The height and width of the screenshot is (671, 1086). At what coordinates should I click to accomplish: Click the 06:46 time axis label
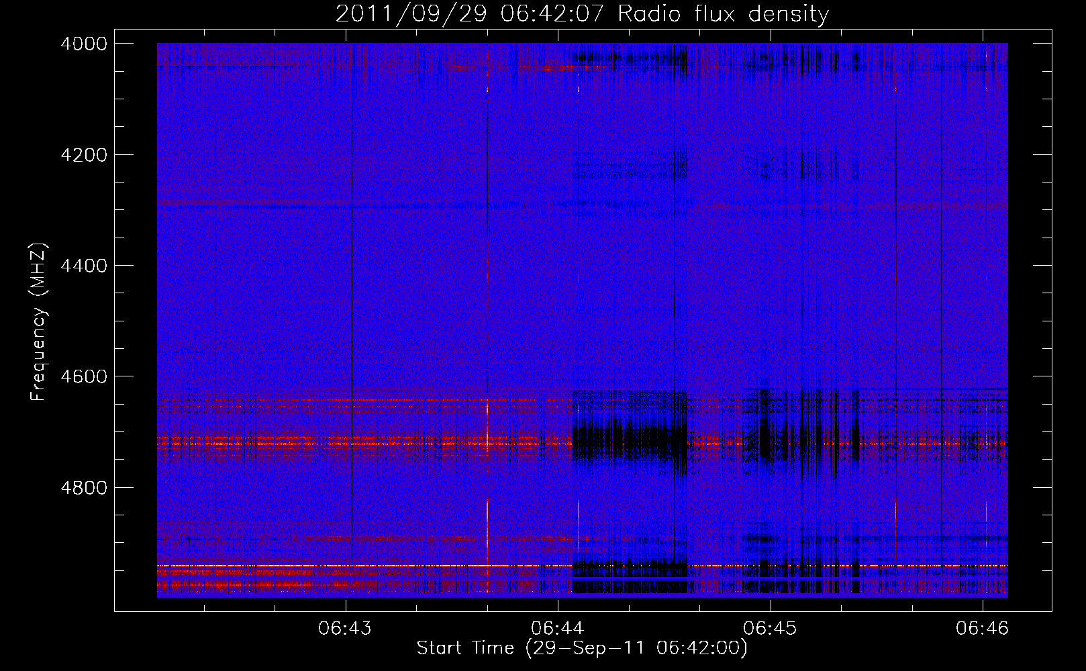tap(982, 628)
